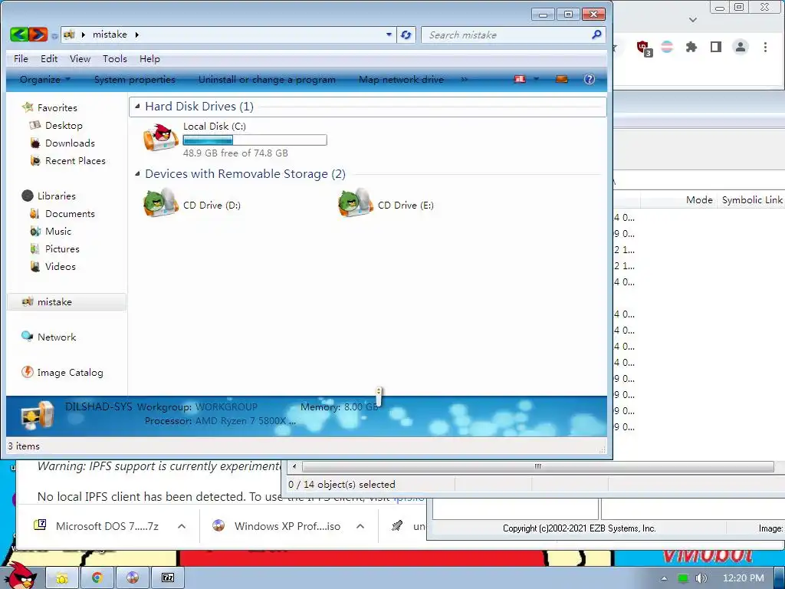
Task: Toggle the preview pane icon
Action: coord(562,79)
